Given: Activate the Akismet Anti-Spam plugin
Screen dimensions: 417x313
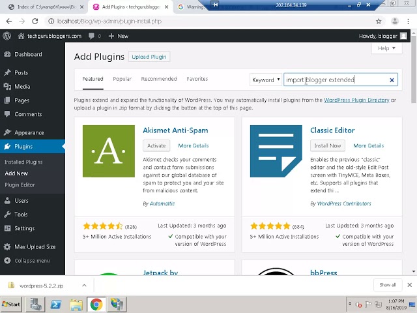Looking at the screenshot, I should tap(156, 145).
